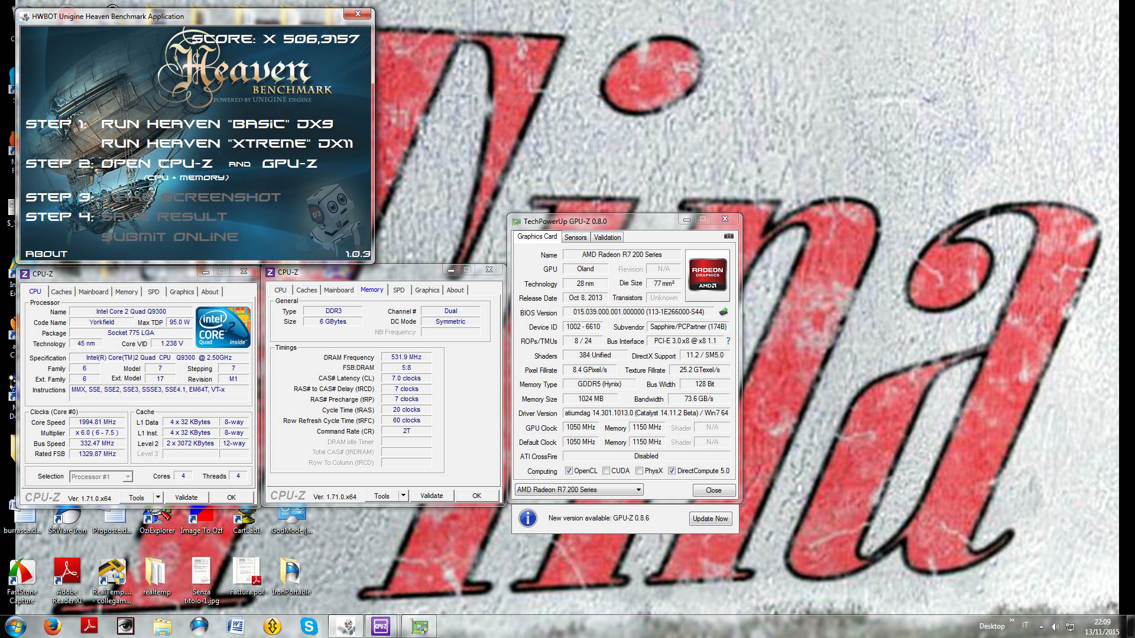Launch Firefox from the taskbar
This screenshot has width=1135, height=638.
pyautogui.click(x=53, y=626)
